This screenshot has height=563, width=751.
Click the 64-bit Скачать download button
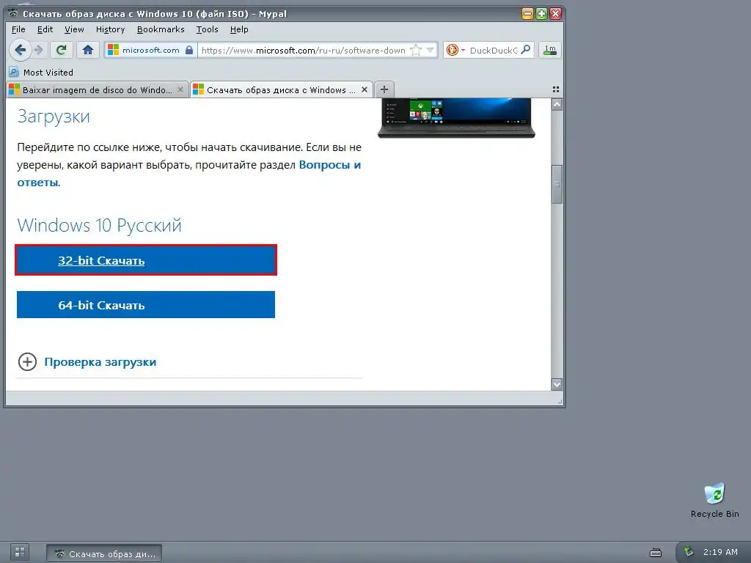[146, 304]
